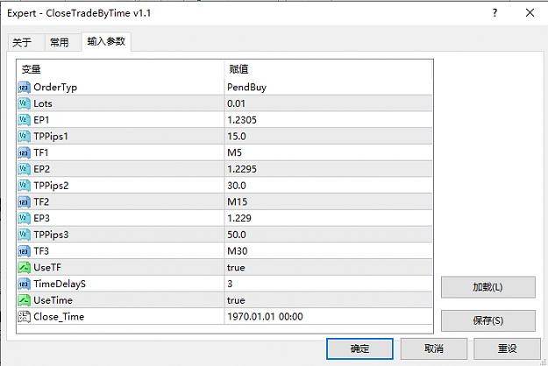Image resolution: width=548 pixels, height=366 pixels.
Task: Select the 输入参数 tab
Action: pos(106,41)
